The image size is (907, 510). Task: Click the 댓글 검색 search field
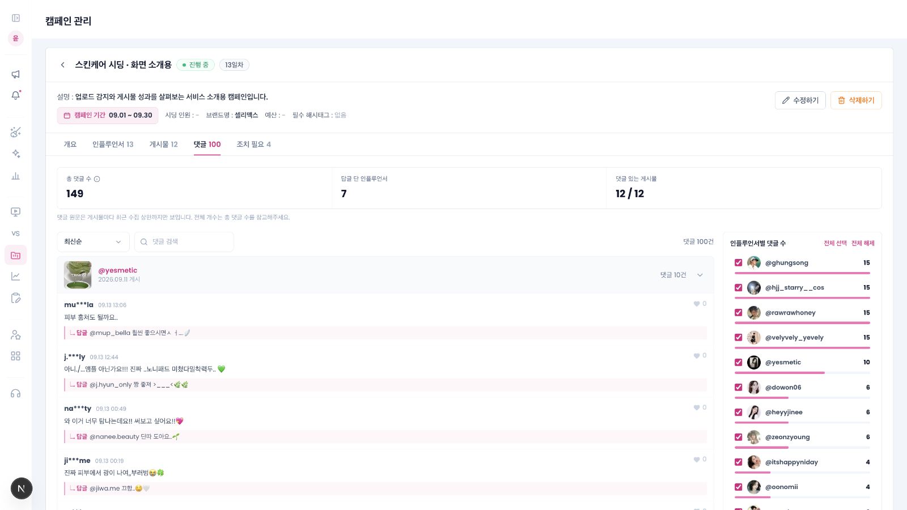(x=184, y=242)
